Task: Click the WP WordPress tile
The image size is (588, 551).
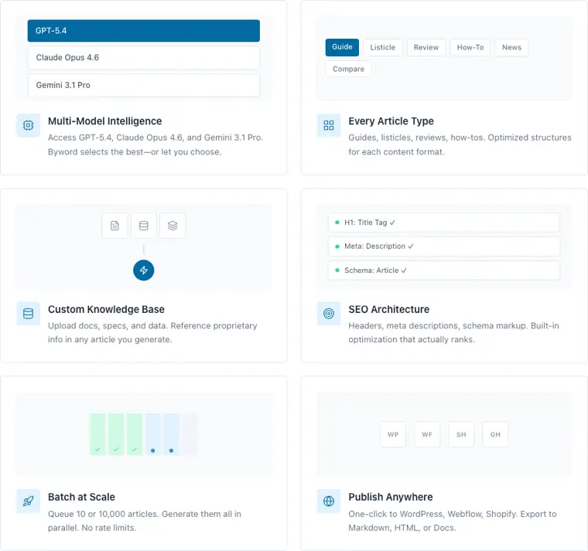Action: 393,434
